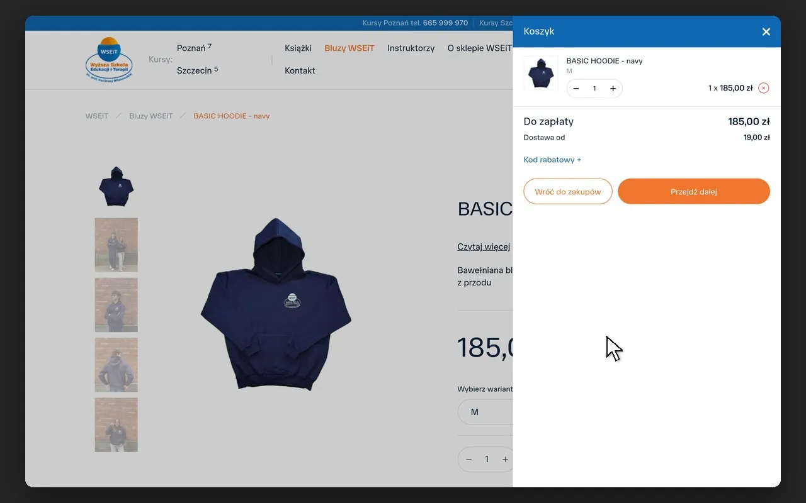Select the second product gallery thumbnail

[116, 245]
